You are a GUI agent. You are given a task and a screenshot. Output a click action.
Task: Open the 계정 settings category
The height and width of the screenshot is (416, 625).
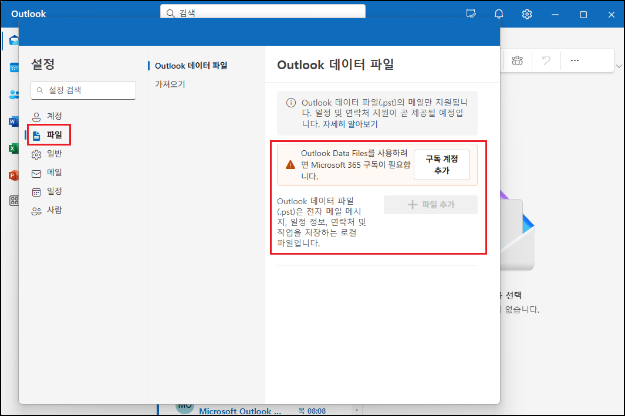coord(47,116)
